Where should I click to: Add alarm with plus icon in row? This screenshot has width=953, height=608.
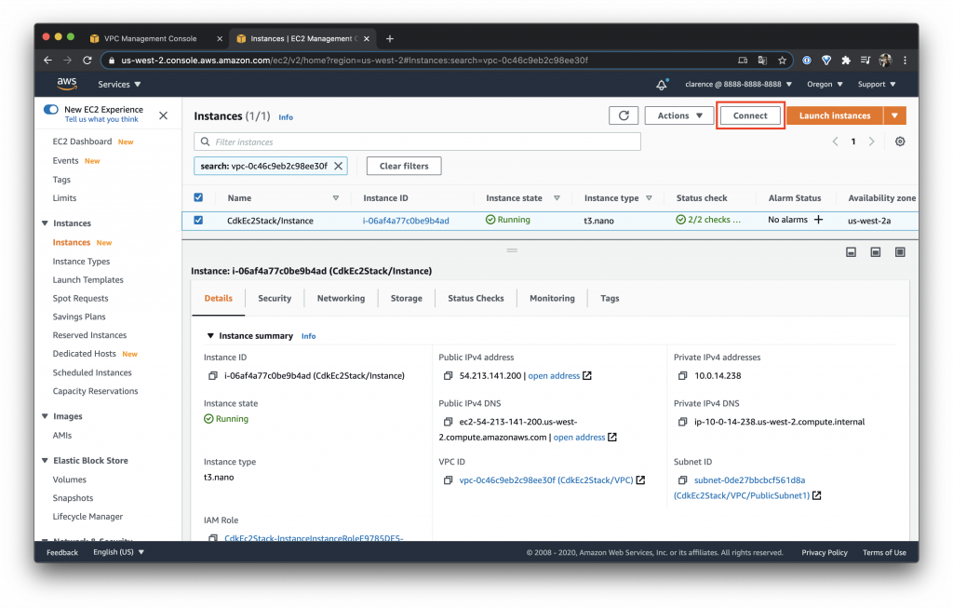pos(819,220)
